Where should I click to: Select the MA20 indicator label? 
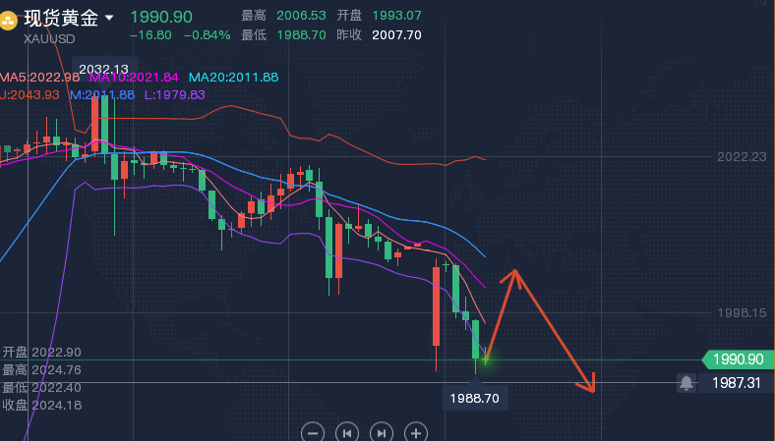[233, 78]
